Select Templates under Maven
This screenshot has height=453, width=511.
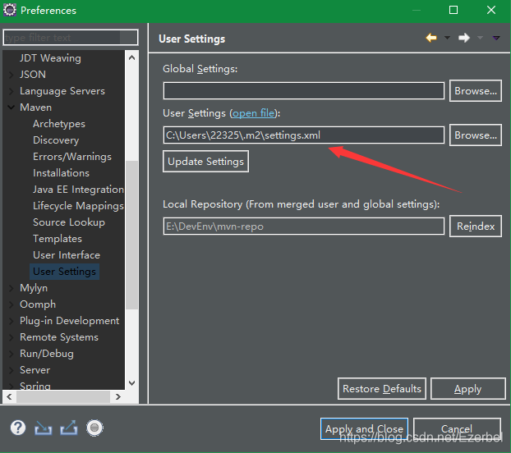pyautogui.click(x=58, y=239)
